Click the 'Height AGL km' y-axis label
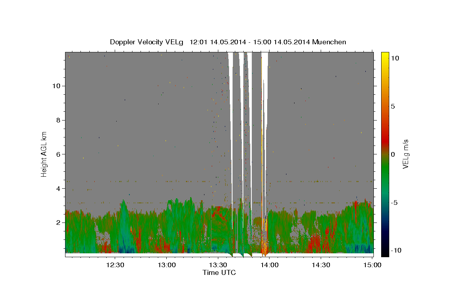The height and width of the screenshot is (308, 462). click(x=44, y=154)
